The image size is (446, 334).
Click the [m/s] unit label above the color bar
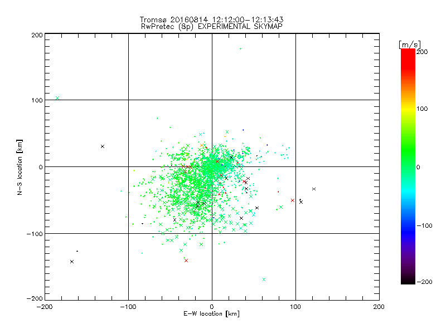point(410,45)
